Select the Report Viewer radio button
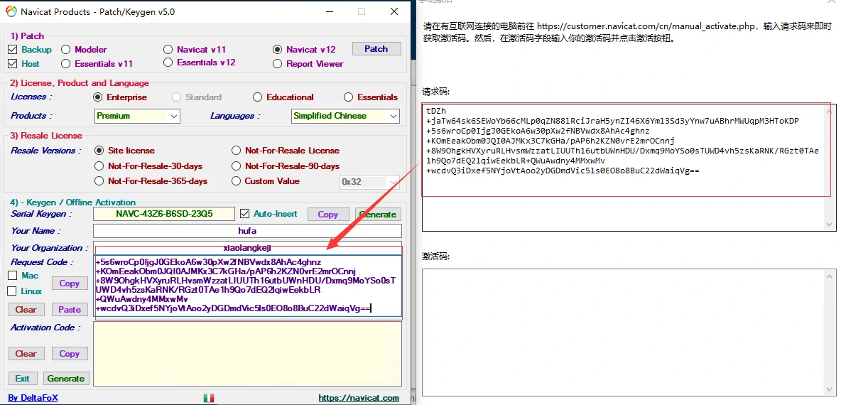 [278, 64]
